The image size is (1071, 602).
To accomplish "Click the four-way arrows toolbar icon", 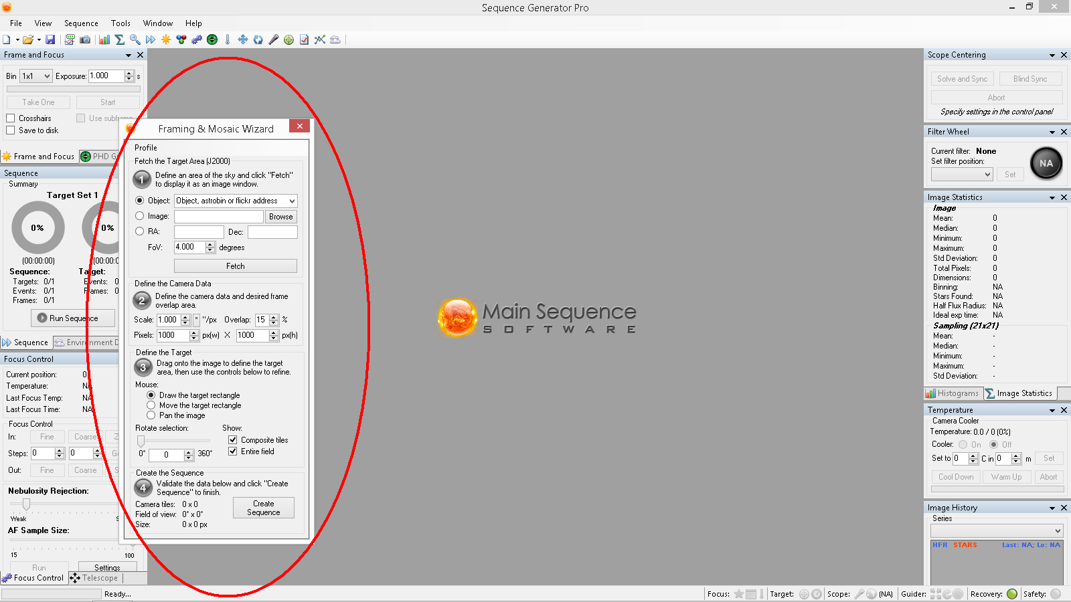I will pyautogui.click(x=243, y=40).
